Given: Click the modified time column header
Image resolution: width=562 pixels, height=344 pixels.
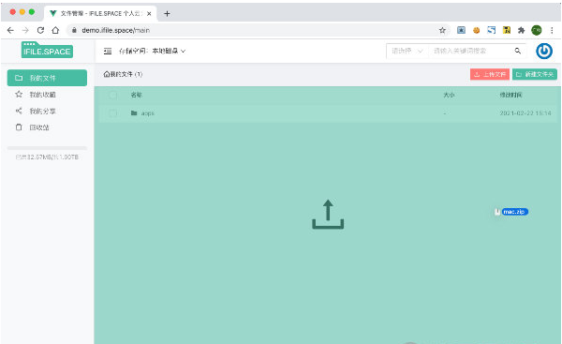Looking at the screenshot, I should tap(510, 95).
